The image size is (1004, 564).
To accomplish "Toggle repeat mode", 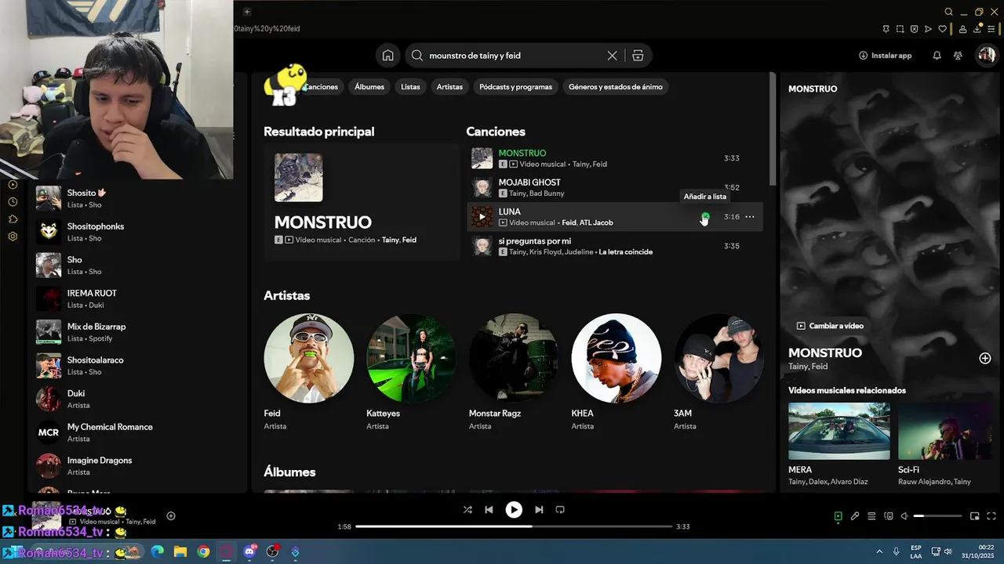I will pos(560,509).
